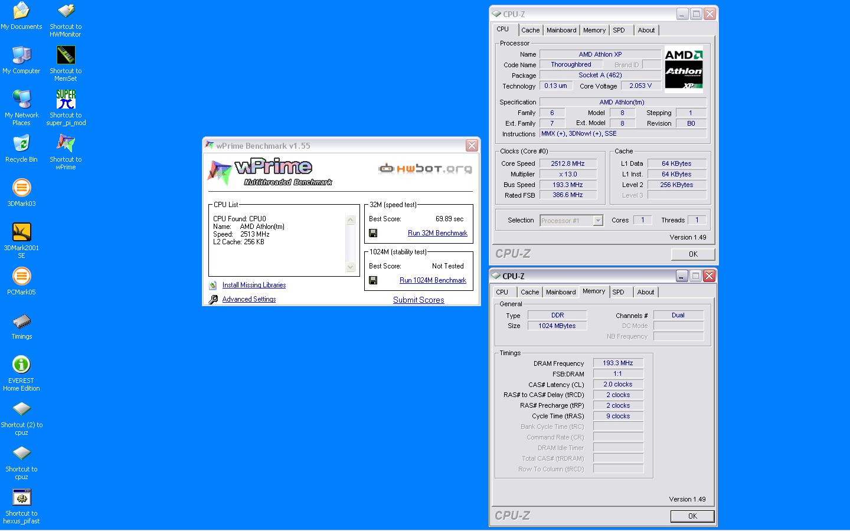This screenshot has width=850, height=531.
Task: Click the top CPU-Z window title icon
Action: click(496, 14)
